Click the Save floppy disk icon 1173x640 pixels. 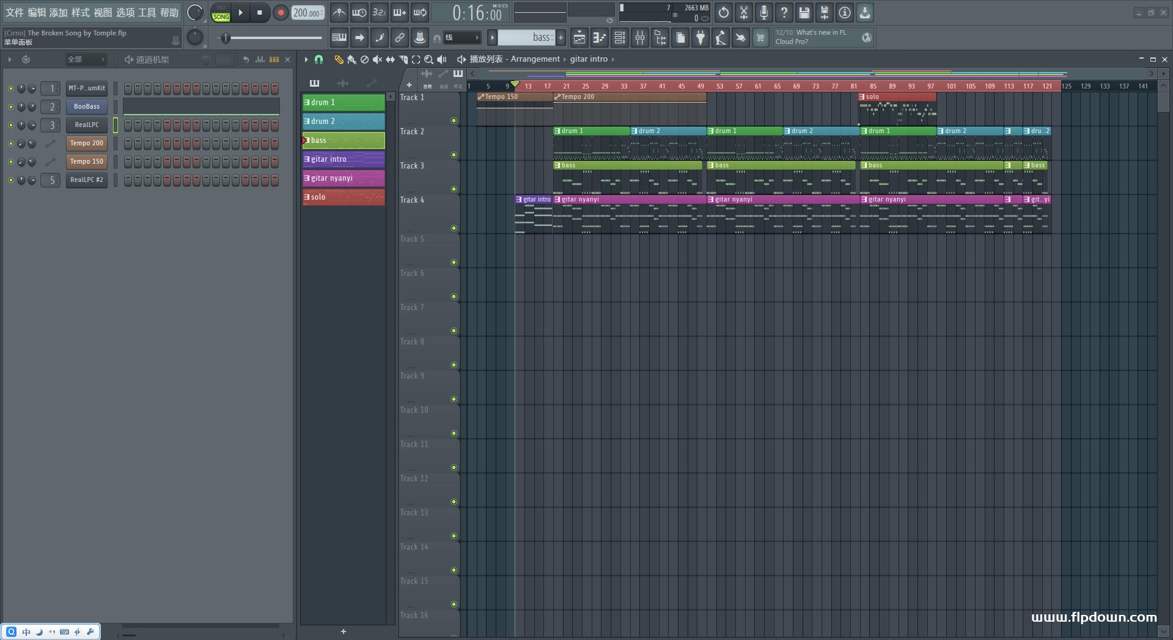804,12
